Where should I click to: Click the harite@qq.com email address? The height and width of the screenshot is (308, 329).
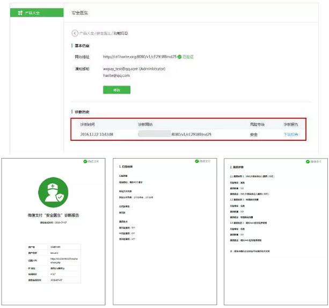click(116, 76)
